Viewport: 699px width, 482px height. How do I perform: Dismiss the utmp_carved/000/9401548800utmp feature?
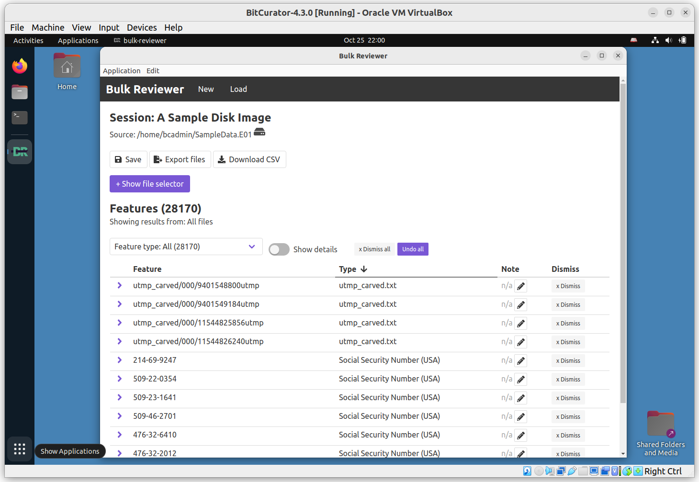click(x=568, y=286)
